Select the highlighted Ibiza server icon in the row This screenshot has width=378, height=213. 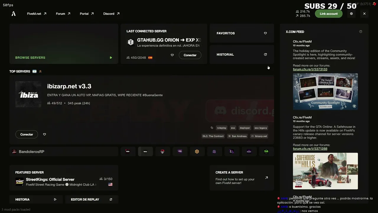point(145,151)
